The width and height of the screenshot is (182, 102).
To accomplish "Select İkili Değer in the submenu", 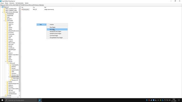I will click(x=57, y=29).
